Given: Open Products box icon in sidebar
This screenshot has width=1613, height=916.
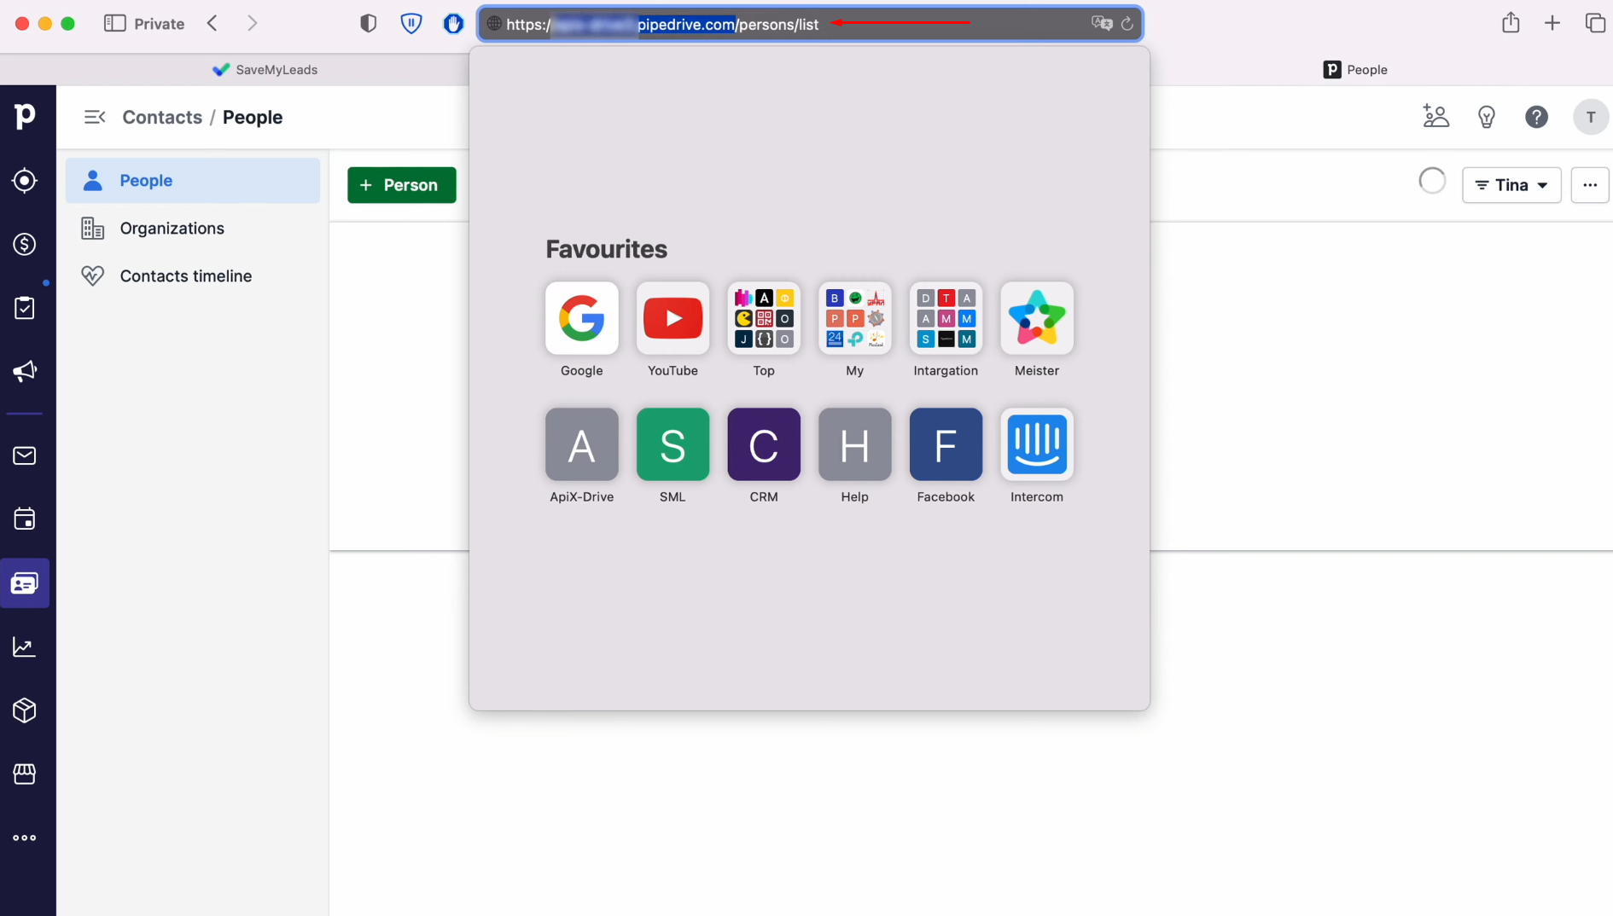Looking at the screenshot, I should point(25,710).
